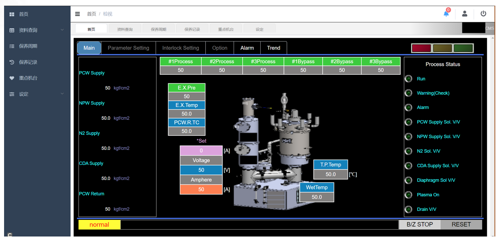This screenshot has height=243, width=501.
Task: Expand the 设定 sidebar menu chevron
Action: click(x=62, y=94)
